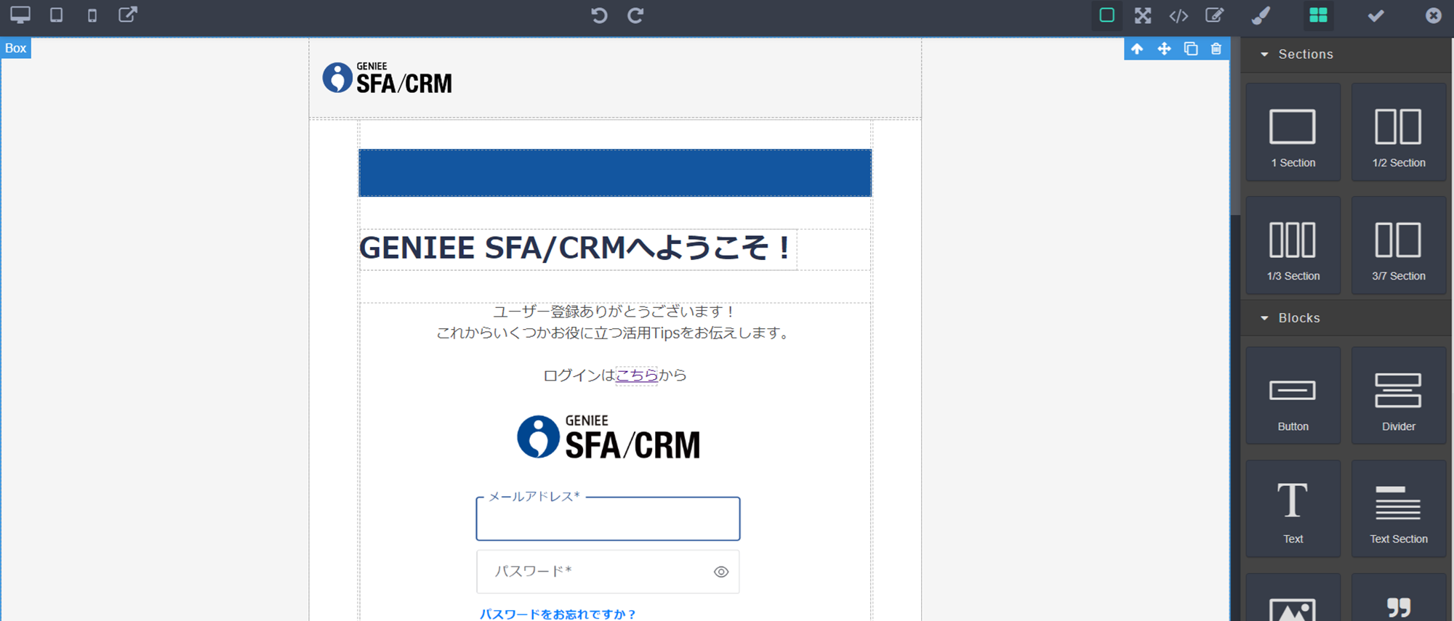
Task: Collapse the Blocks category
Action: [x=1346, y=318]
